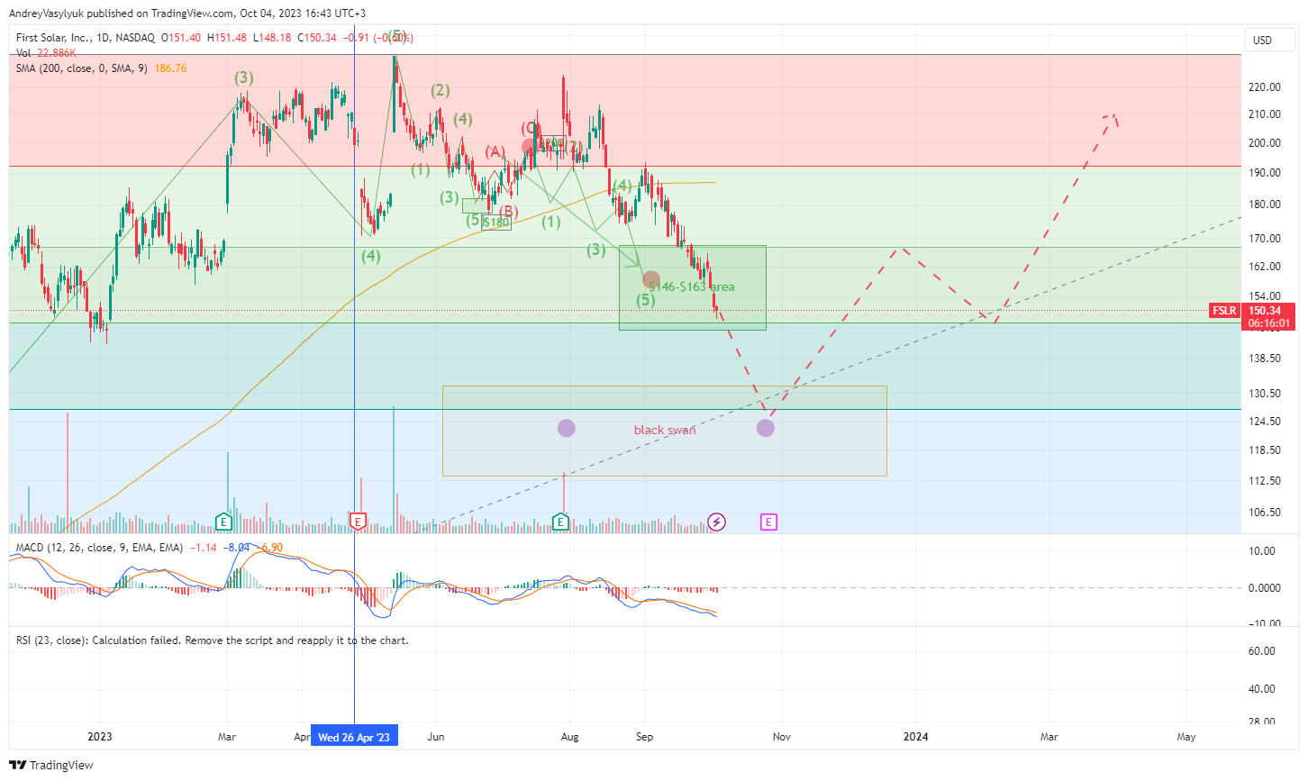This screenshot has height=781, width=1308.
Task: Click the 138.50 price axis label
Action: tap(1265, 359)
